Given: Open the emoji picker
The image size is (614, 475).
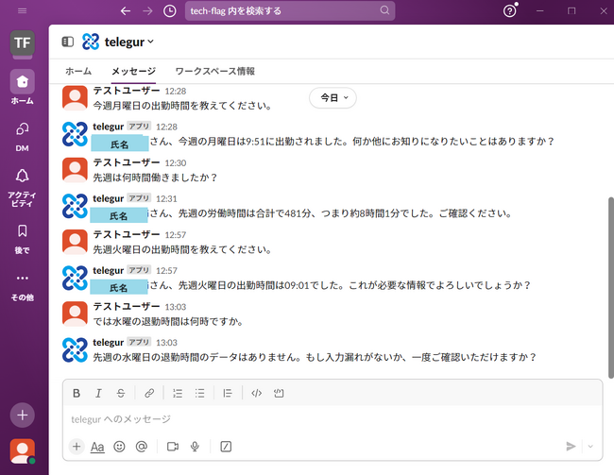Looking at the screenshot, I should pyautogui.click(x=119, y=447).
